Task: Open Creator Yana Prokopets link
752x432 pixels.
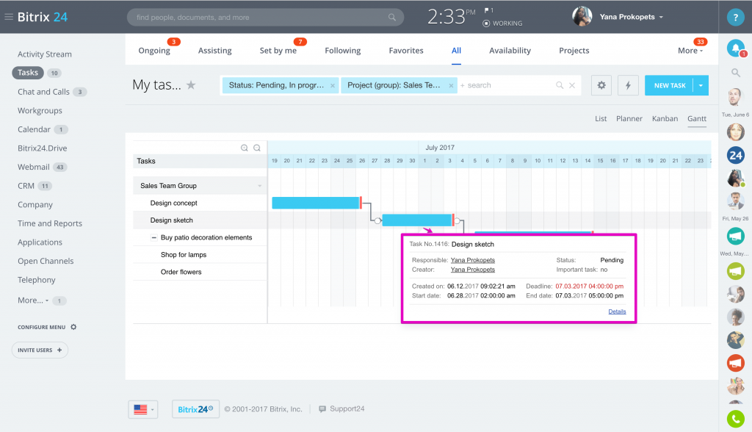Action: [x=472, y=270]
